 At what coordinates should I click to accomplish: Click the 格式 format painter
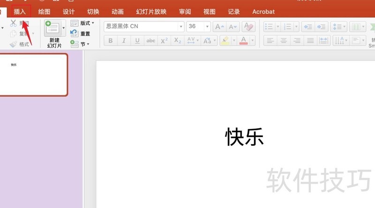[x=20, y=44]
